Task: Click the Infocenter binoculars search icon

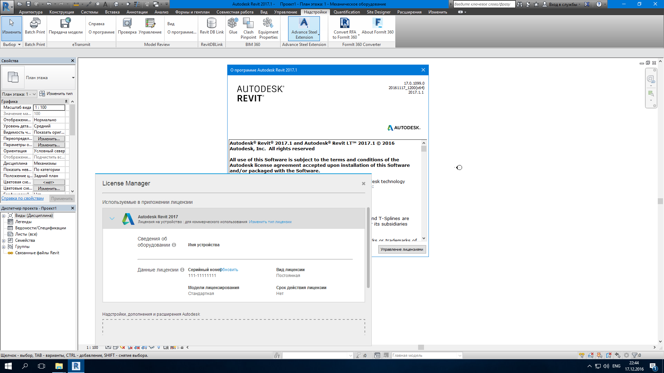Action: click(x=520, y=4)
